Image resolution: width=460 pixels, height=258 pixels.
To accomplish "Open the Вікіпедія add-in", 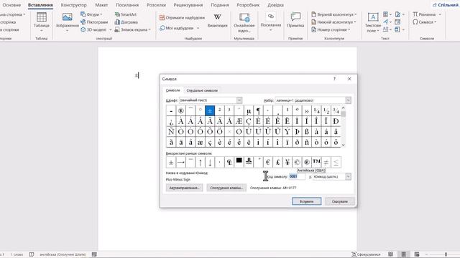I will [217, 21].
